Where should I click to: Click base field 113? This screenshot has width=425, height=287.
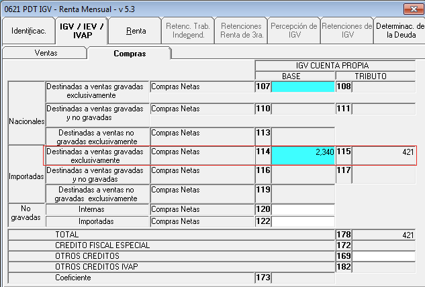coord(303,137)
